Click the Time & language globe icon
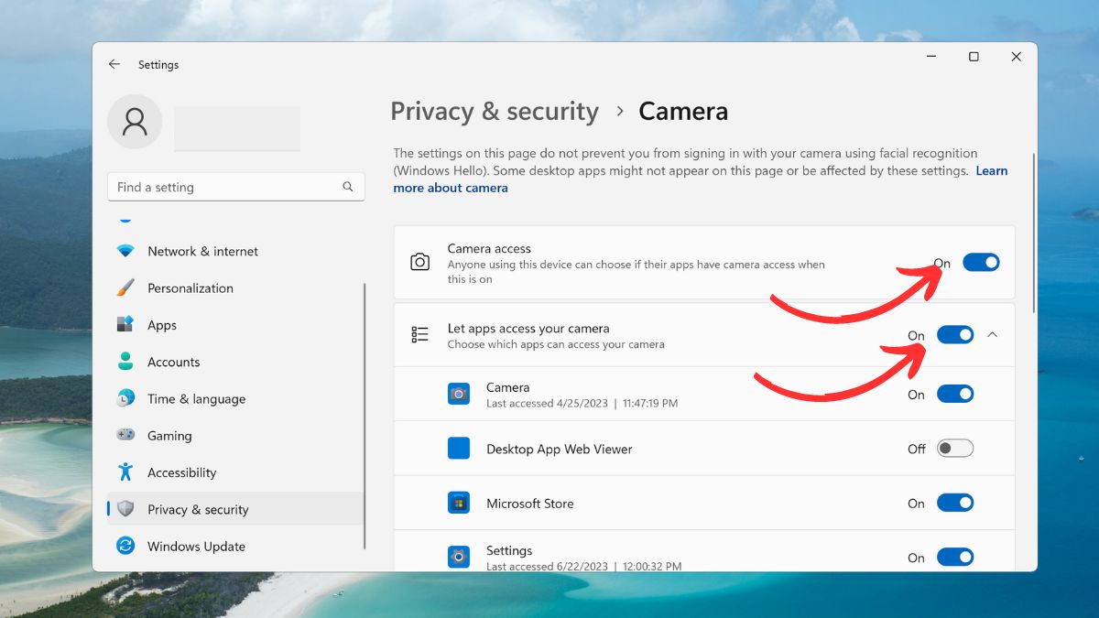 (125, 398)
